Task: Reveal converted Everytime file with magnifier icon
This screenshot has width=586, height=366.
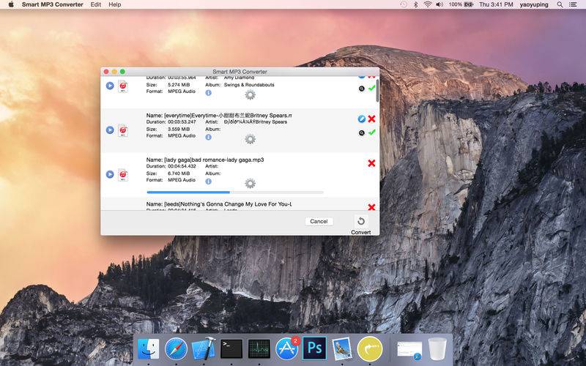Action: pyautogui.click(x=361, y=133)
